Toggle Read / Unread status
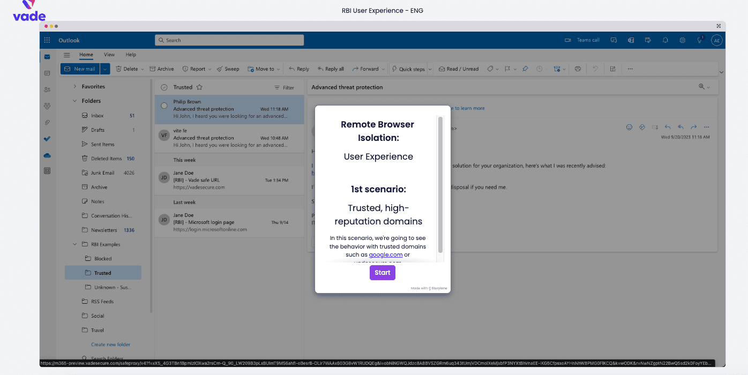This screenshot has height=375, width=748. tap(459, 69)
